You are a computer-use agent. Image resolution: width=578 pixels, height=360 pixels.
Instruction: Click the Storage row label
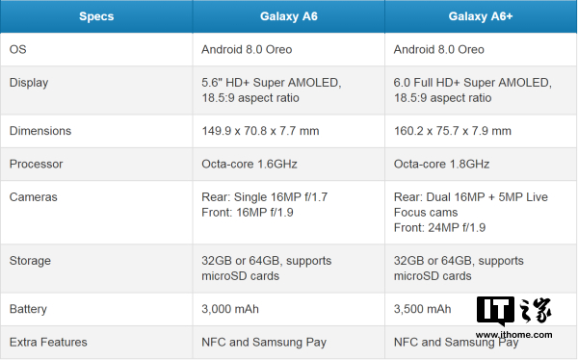pyautogui.click(x=30, y=261)
